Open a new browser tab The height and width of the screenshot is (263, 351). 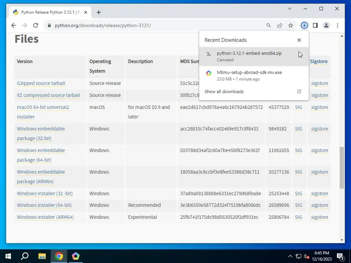pyautogui.click(x=98, y=12)
